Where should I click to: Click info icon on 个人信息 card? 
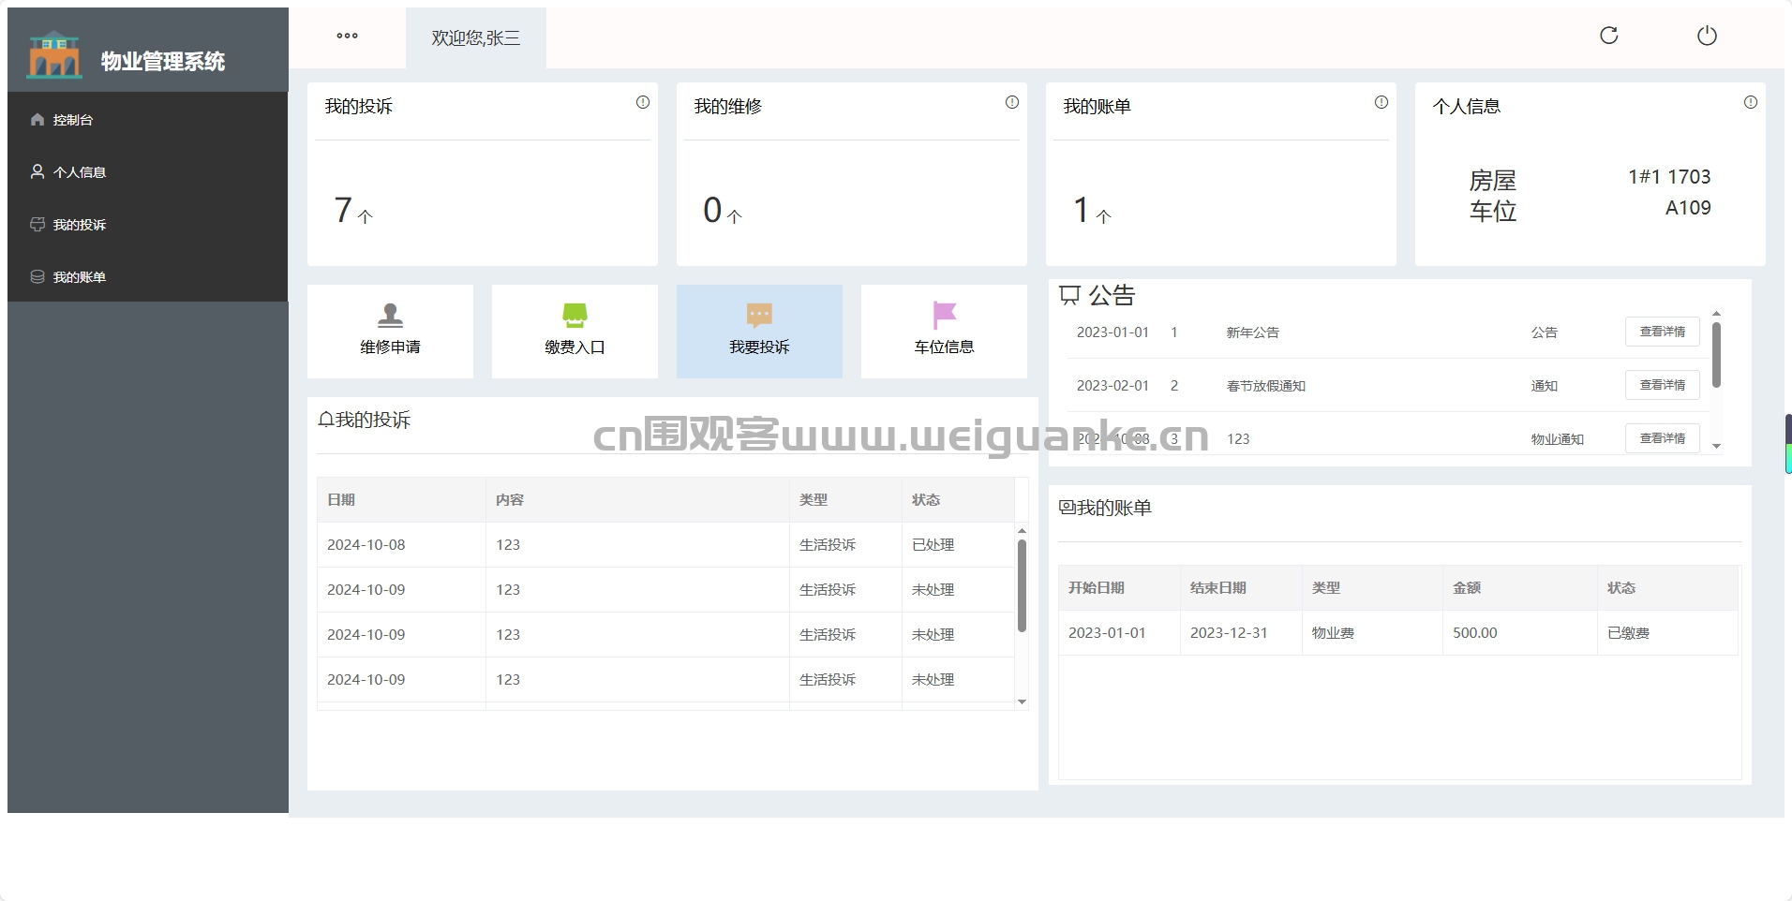[x=1751, y=102]
